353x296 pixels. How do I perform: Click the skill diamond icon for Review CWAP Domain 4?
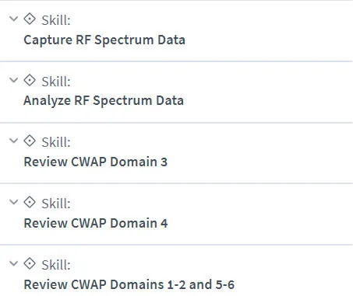click(30, 202)
